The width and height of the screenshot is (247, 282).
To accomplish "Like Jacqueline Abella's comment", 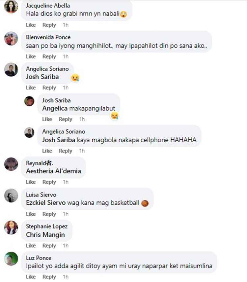I will tap(31, 25).
